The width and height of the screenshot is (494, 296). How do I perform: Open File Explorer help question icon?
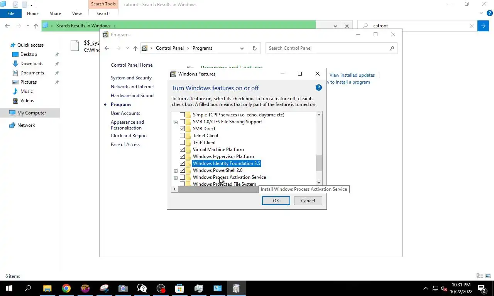click(490, 13)
